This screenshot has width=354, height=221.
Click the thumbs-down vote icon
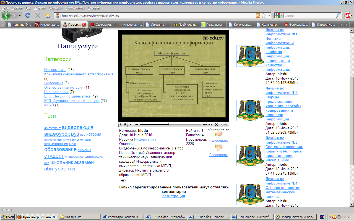218,148
